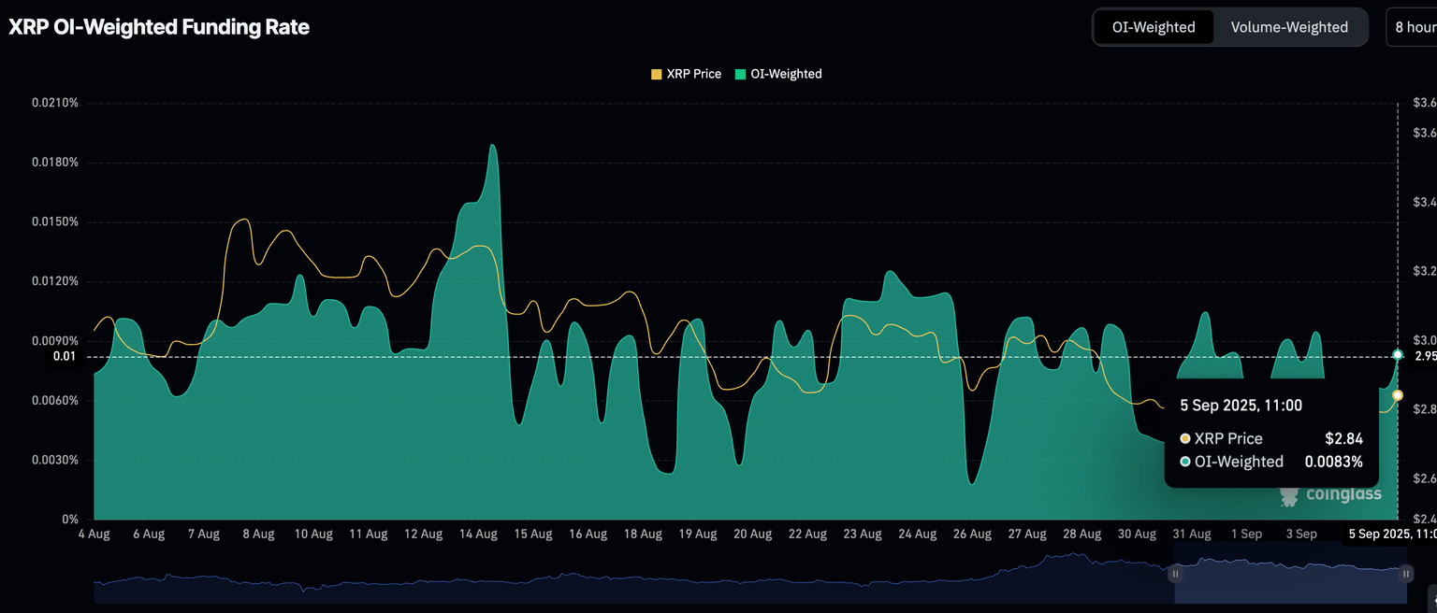Click the yellow XRP Price data point marker
The width and height of the screenshot is (1437, 613).
(x=1398, y=395)
